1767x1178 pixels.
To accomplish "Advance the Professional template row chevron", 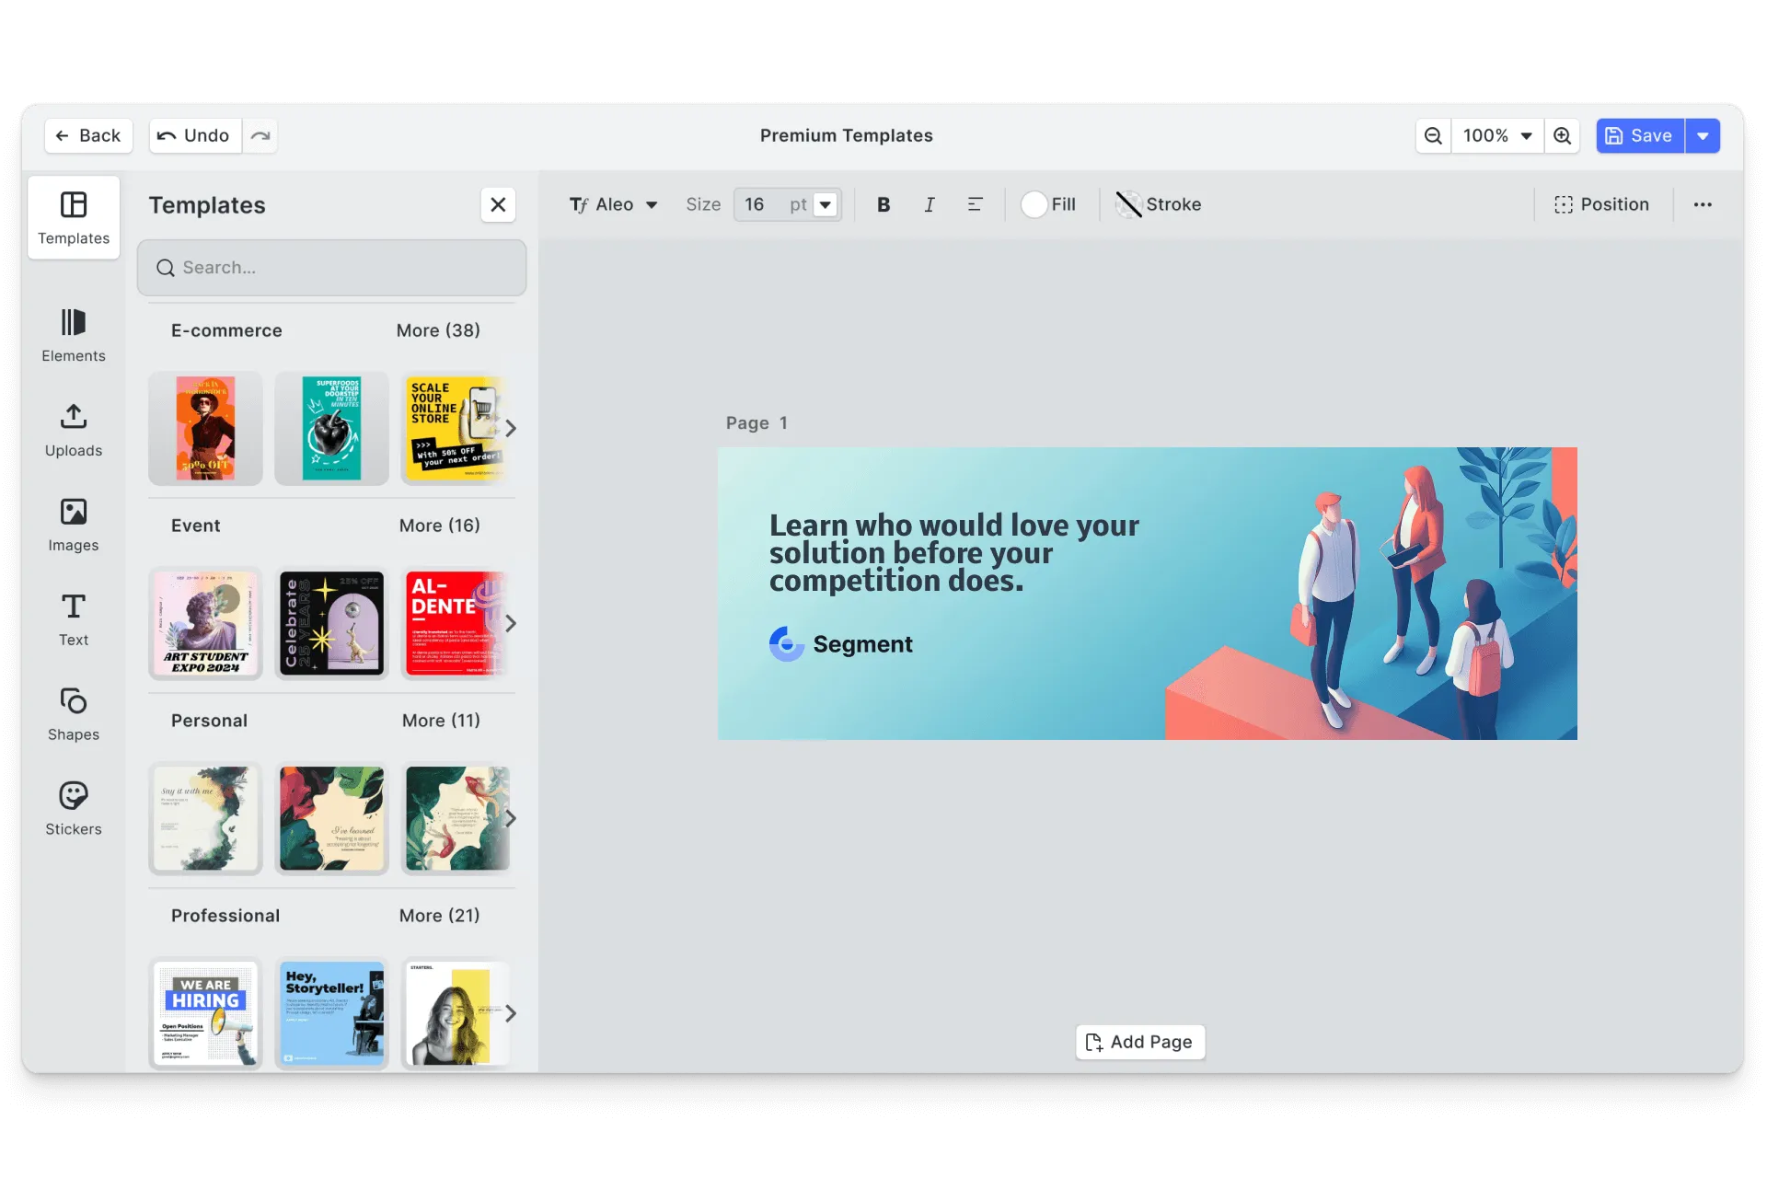I will coord(511,1014).
